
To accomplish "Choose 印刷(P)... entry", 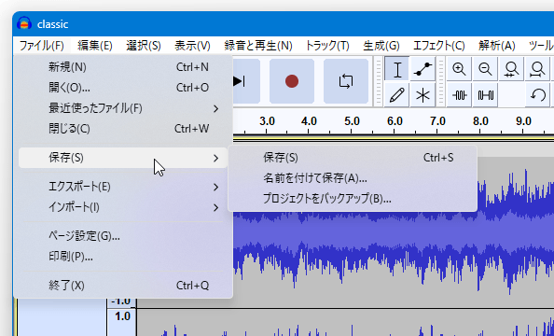I will point(123,256).
